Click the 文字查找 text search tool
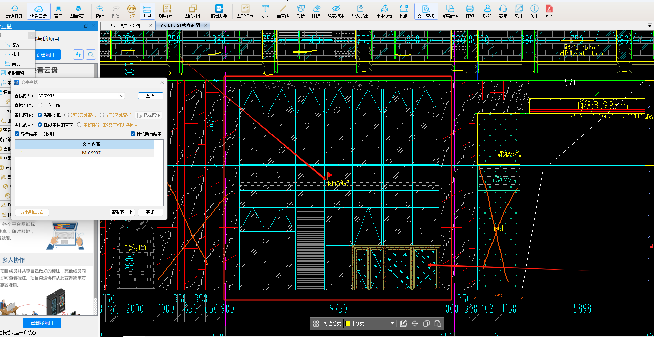 coord(426,11)
